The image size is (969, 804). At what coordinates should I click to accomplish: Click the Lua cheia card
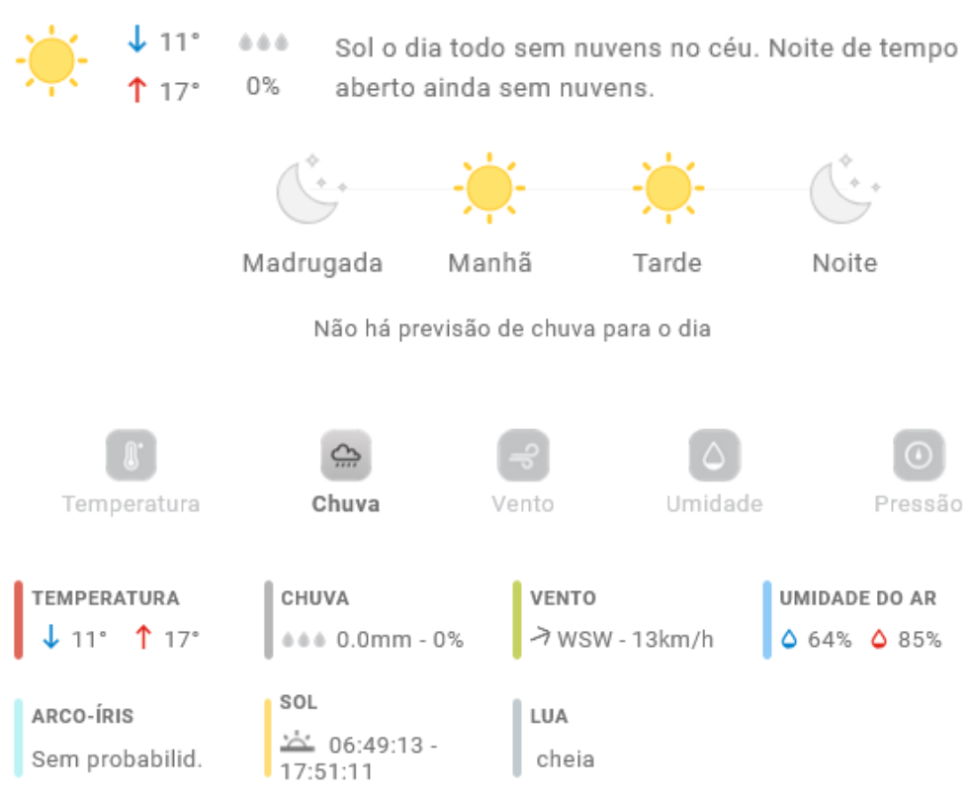pyautogui.click(x=565, y=759)
